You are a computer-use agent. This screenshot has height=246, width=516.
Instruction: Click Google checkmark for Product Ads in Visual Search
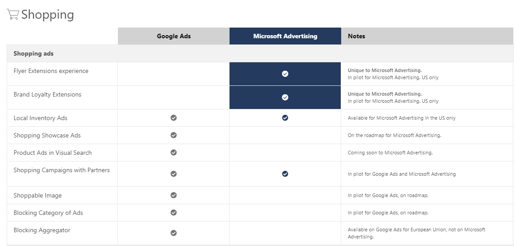pos(173,153)
